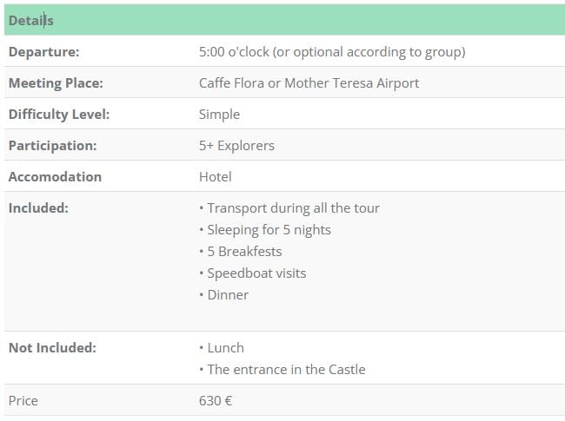
Task: Select the Not Included label
Action: 53,348
